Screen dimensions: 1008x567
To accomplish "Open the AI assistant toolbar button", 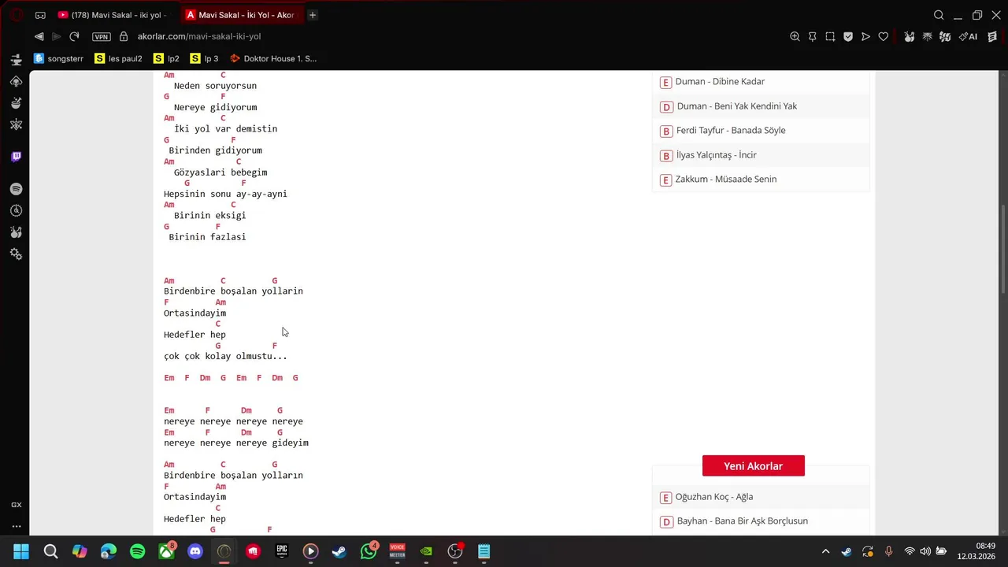I will point(969,36).
